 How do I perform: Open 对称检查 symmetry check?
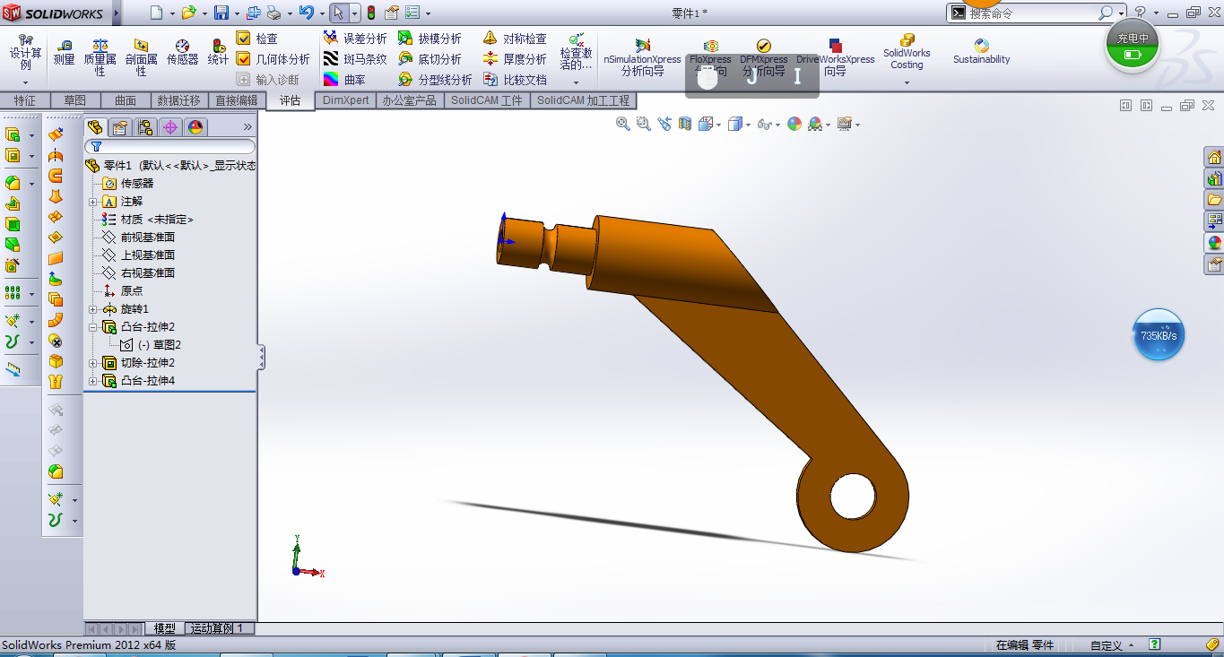click(x=515, y=39)
